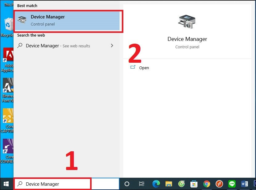Start the LINE app from the taskbar
This screenshot has width=256, height=190.
point(232,184)
